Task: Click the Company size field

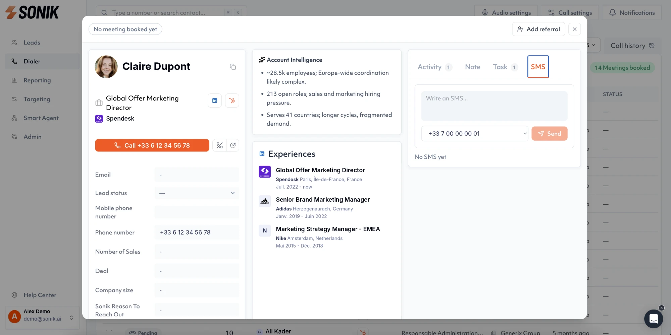Action: tap(197, 290)
